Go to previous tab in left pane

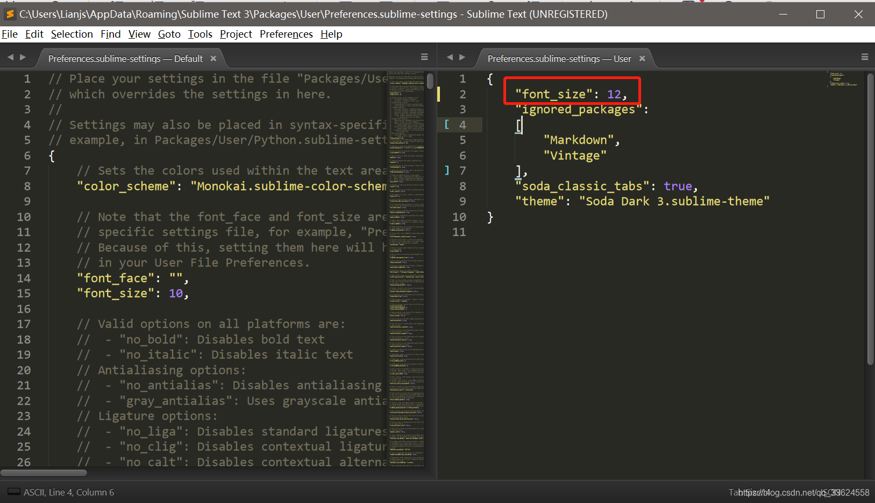(10, 57)
